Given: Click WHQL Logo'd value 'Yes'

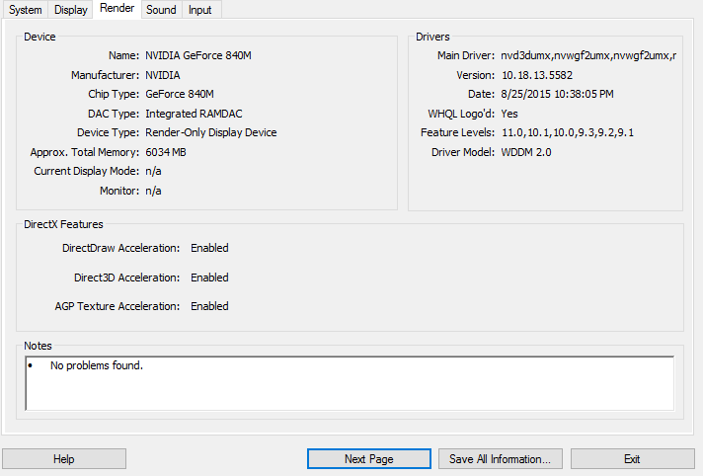Looking at the screenshot, I should coord(509,114).
